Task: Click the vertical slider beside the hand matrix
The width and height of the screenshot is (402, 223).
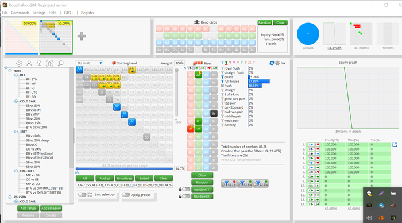Action: pyautogui.click(x=176, y=93)
